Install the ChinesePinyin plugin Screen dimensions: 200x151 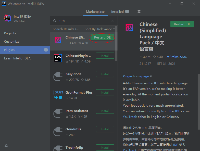[105, 56]
